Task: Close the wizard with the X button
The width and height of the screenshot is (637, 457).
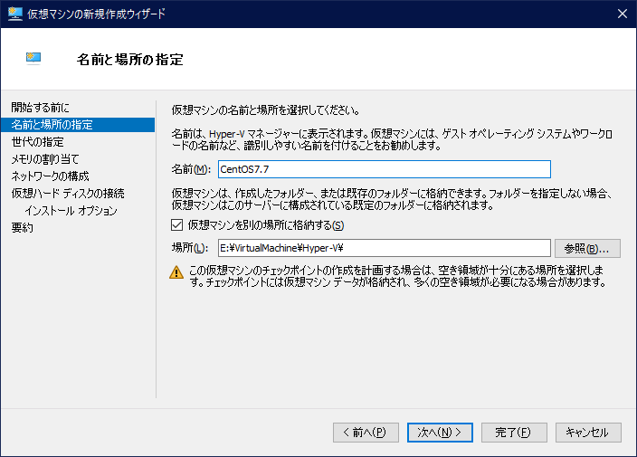Action: (622, 14)
